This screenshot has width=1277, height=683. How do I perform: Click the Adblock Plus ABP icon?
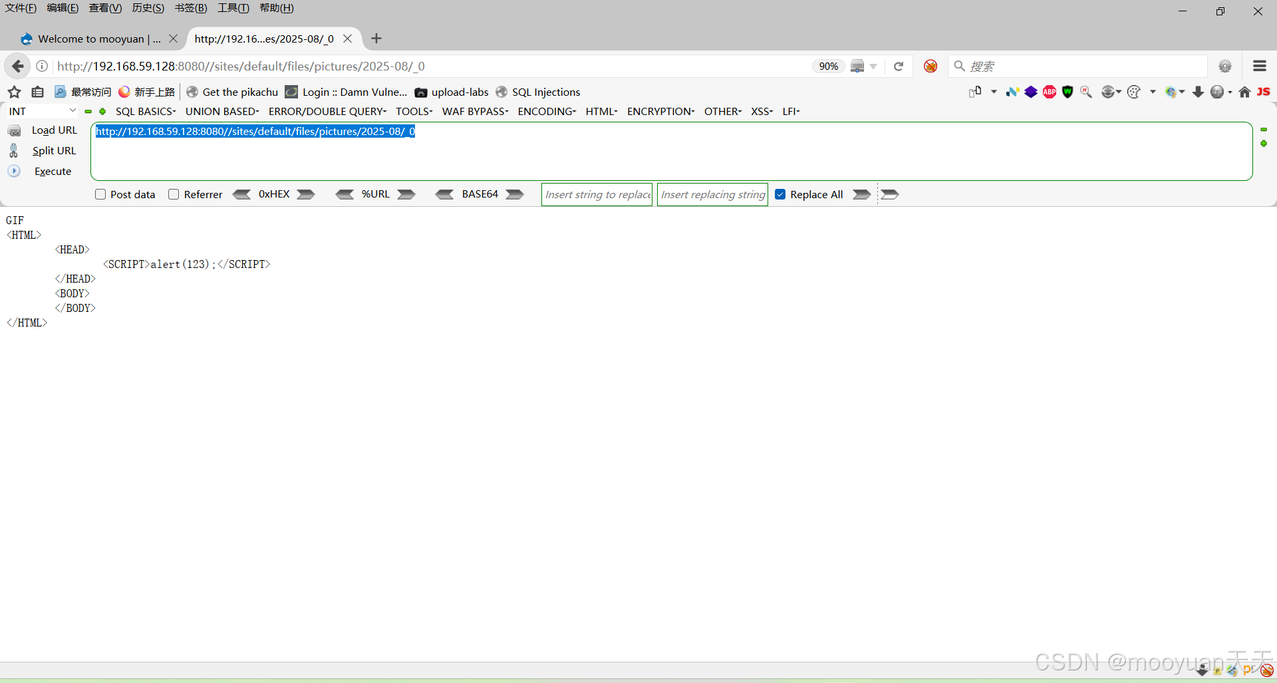coord(1050,92)
